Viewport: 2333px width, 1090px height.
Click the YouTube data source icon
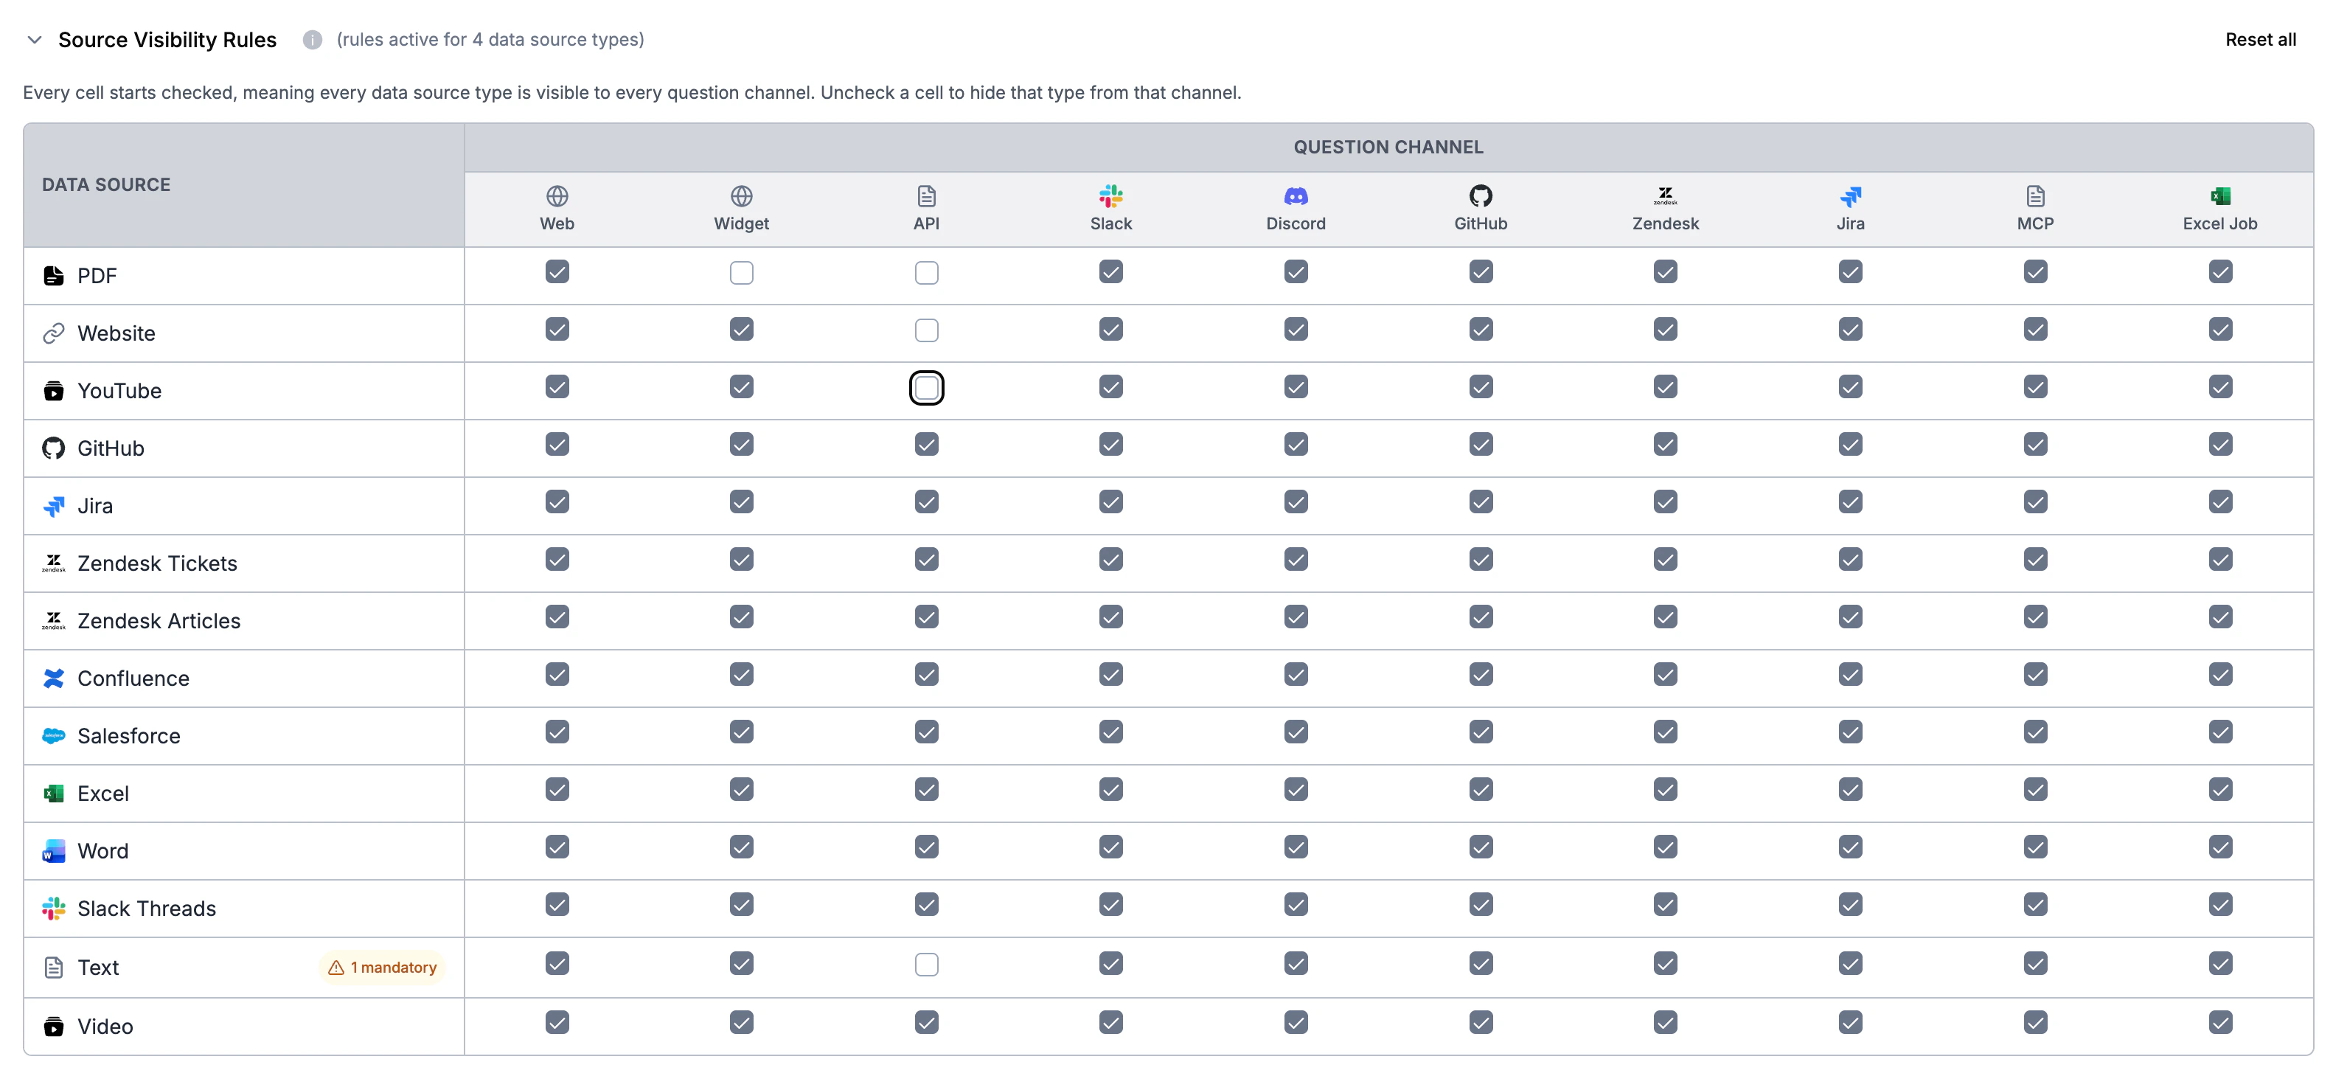(x=53, y=392)
